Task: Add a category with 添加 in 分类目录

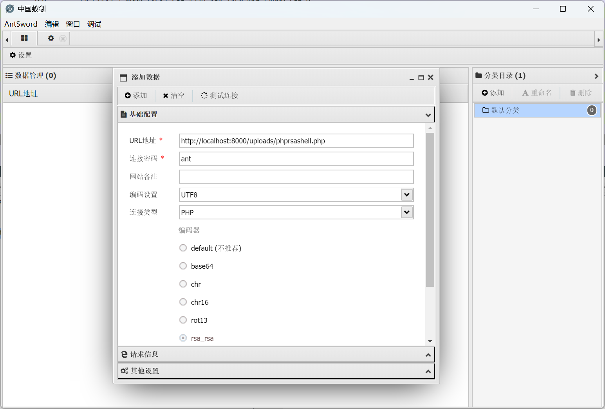Action: [493, 93]
